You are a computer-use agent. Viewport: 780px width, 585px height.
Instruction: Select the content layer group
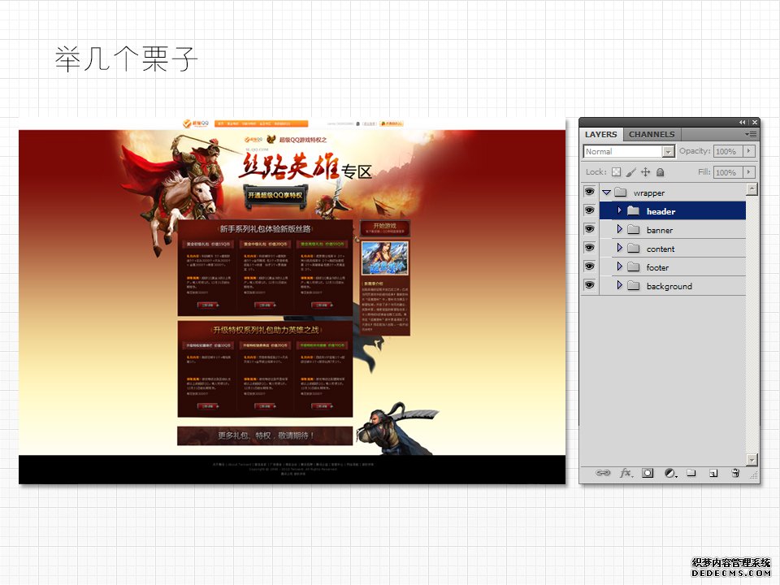pyautogui.click(x=673, y=249)
